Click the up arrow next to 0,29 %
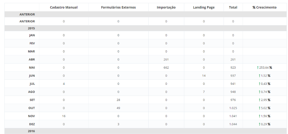 (x=260, y=124)
